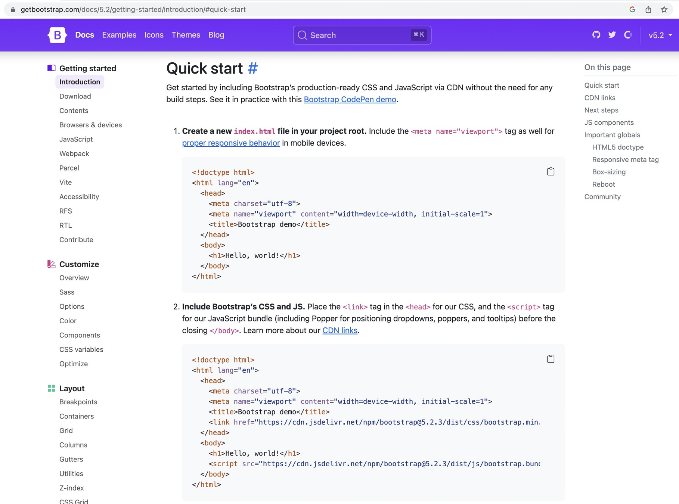This screenshot has height=504, width=679.
Task: Open Webpack sidebar link
Action: click(x=74, y=154)
